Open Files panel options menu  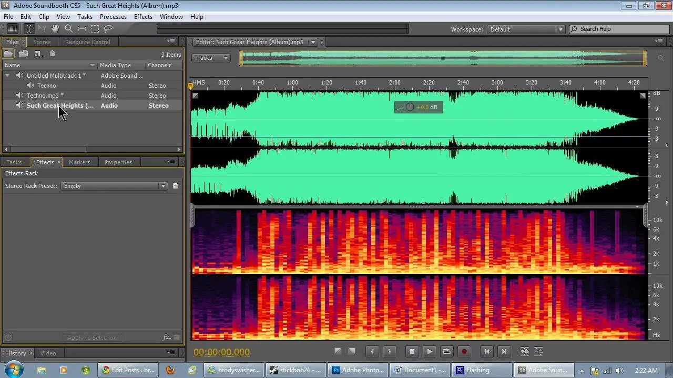point(171,41)
